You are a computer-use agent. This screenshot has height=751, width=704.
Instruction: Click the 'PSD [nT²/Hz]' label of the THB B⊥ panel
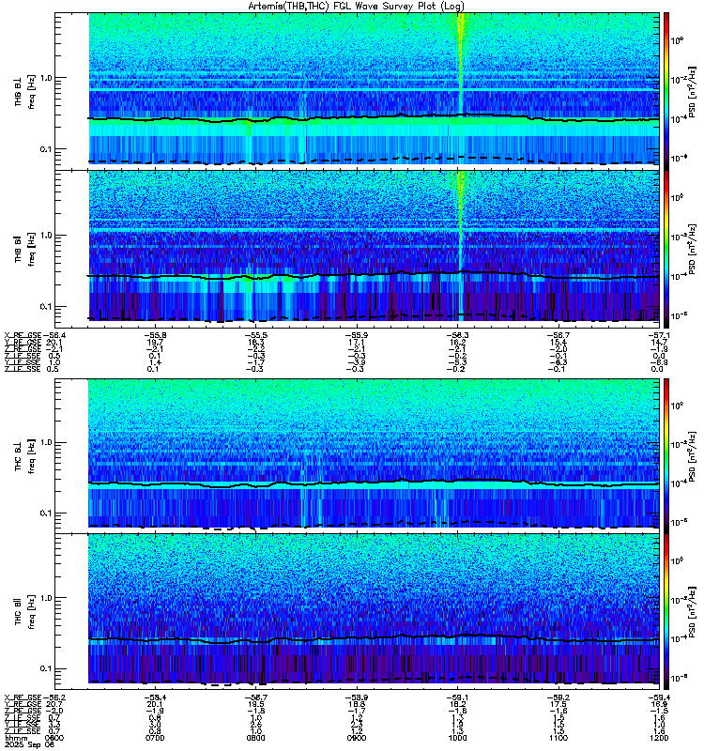tap(692, 91)
